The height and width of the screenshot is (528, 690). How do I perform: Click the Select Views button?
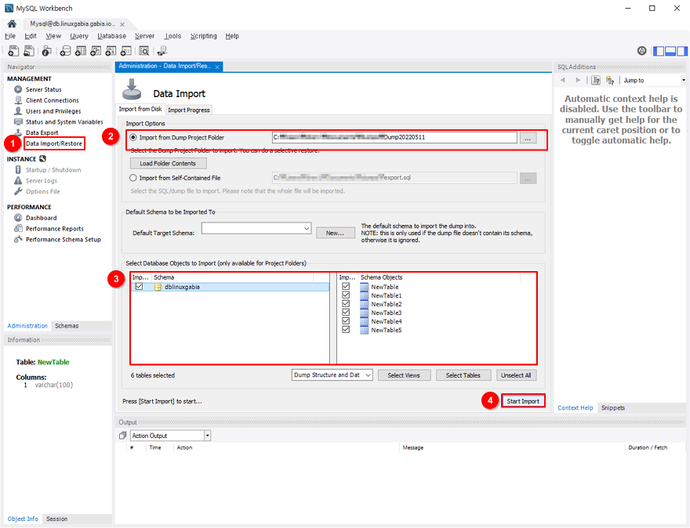[x=404, y=375]
